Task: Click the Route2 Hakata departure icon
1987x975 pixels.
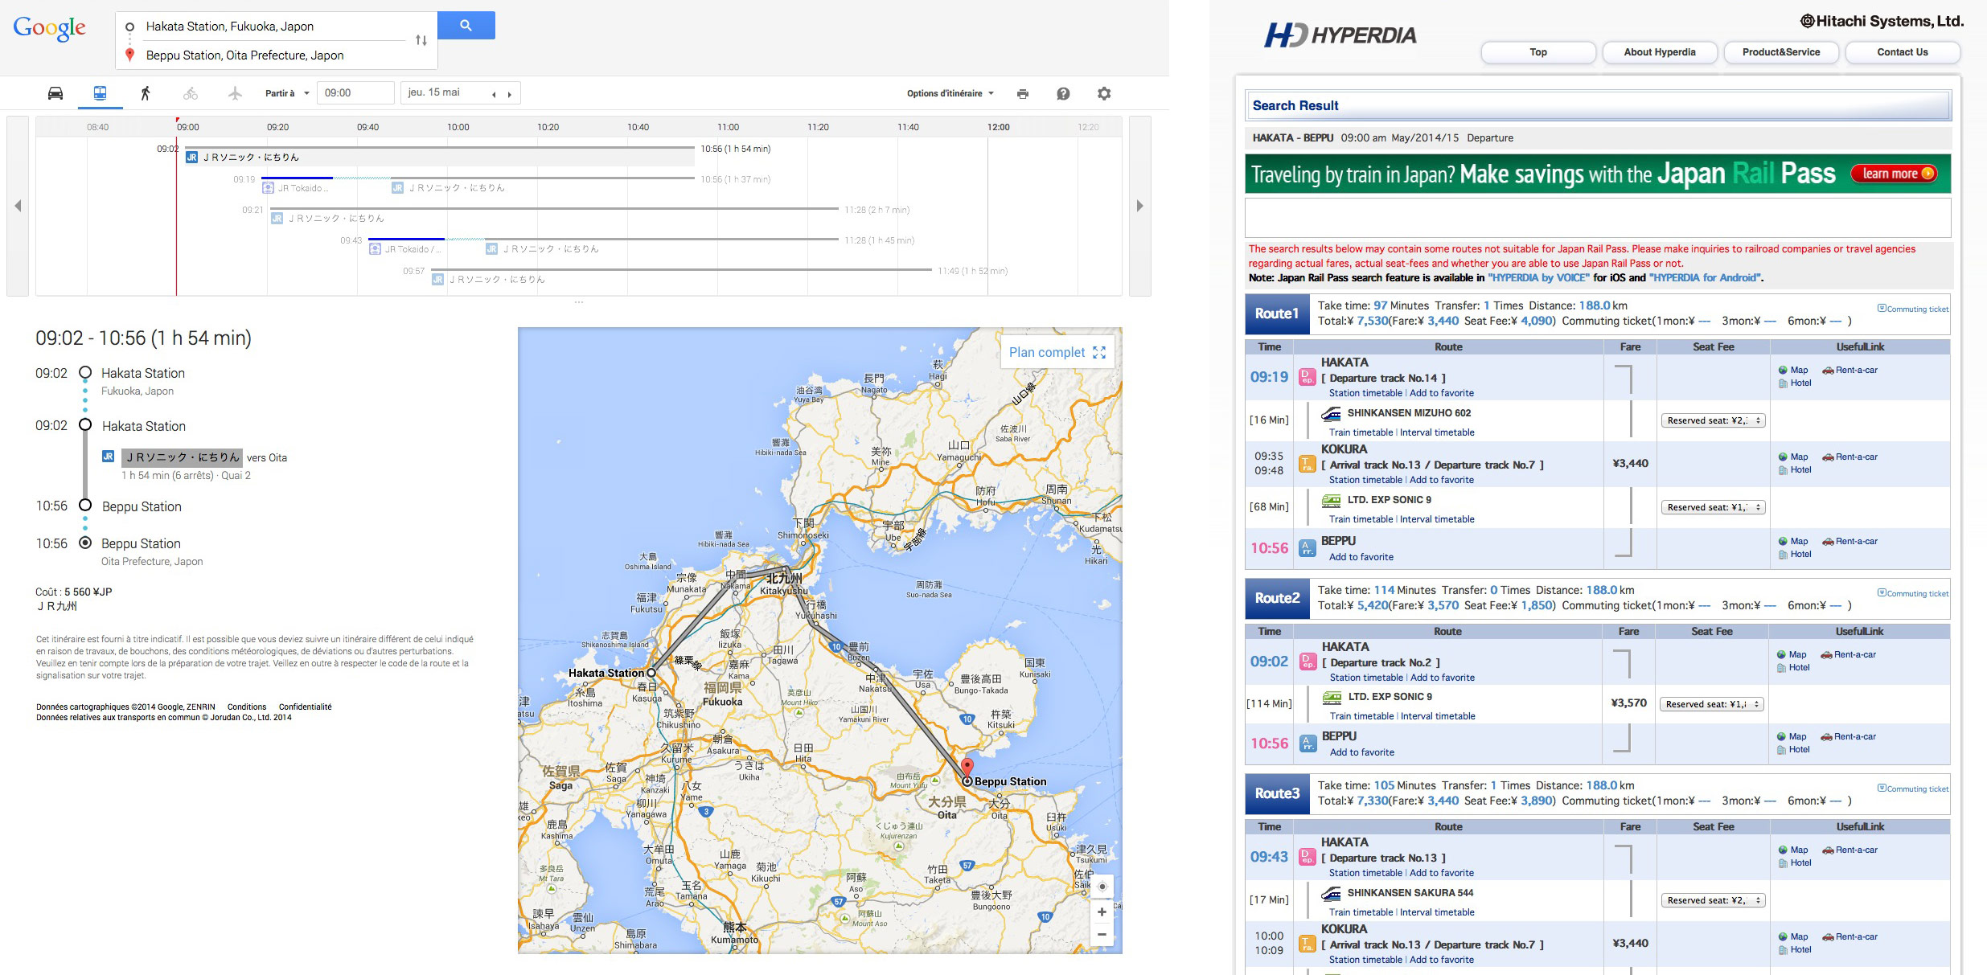Action: (x=1308, y=662)
